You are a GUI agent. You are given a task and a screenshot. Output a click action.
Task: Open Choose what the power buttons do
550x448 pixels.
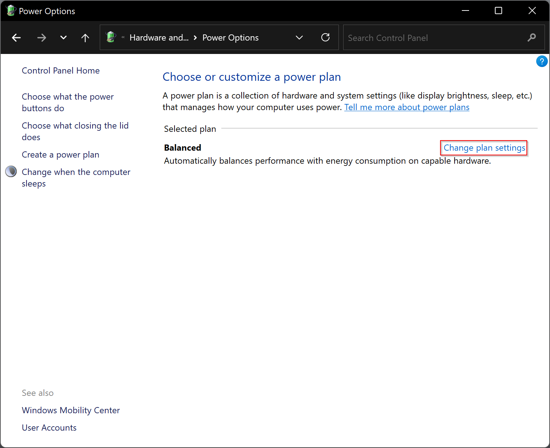(x=68, y=102)
